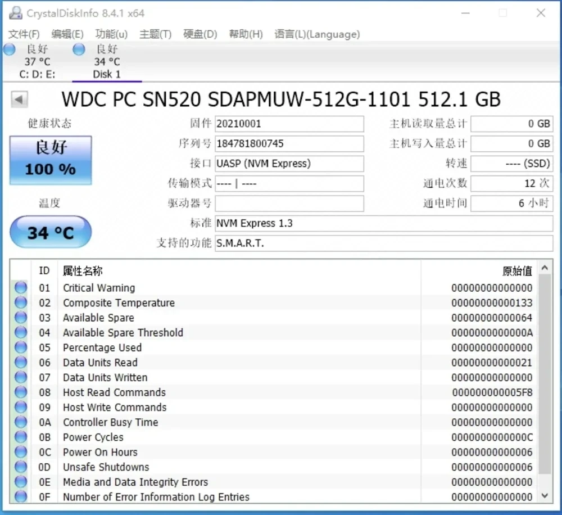Screen dimensions: 562x515
Task: Select the Unsafe Shutdowns attribute name
Action: click(106, 467)
